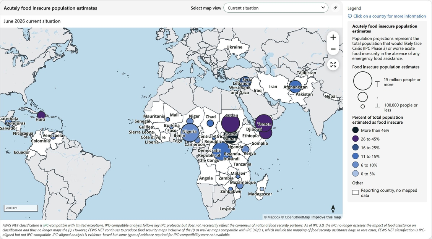Screen dimensions: 432x239
Task: Zoom out of the map with minus button
Action: pos(333,49)
